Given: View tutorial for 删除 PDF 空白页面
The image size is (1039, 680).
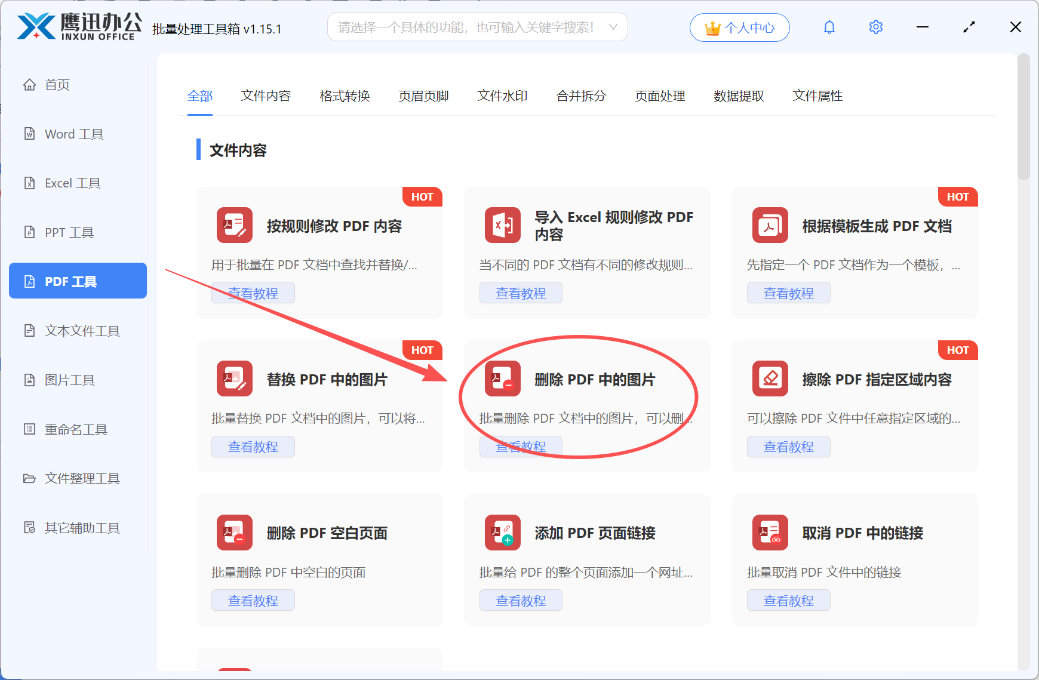Looking at the screenshot, I should [253, 601].
